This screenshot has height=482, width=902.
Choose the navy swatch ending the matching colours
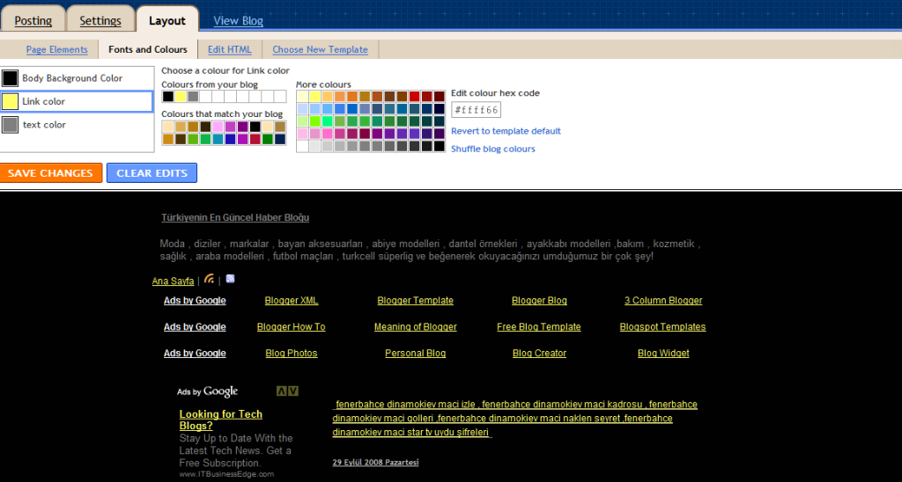coord(280,139)
